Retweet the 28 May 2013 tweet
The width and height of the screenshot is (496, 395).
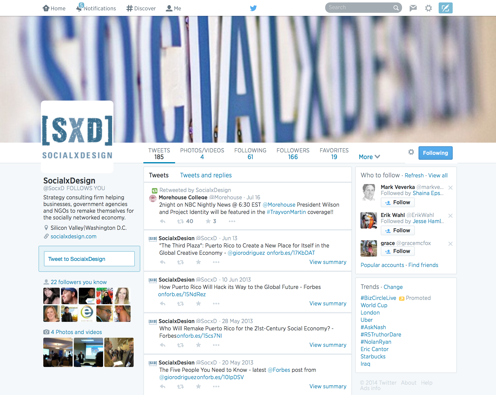pos(181,345)
